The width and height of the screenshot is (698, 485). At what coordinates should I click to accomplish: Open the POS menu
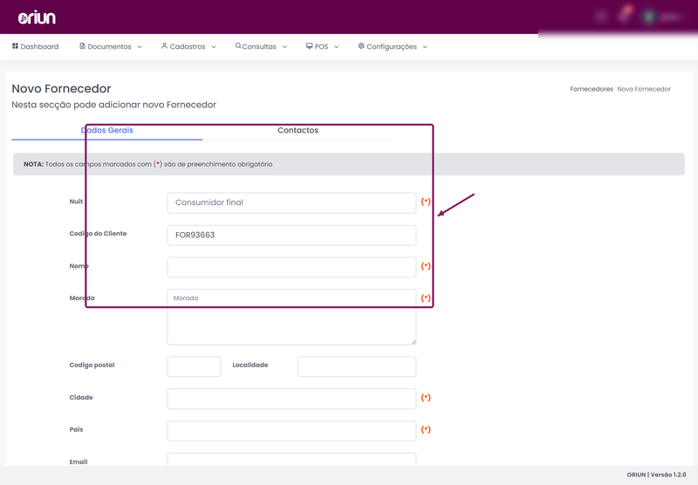322,46
